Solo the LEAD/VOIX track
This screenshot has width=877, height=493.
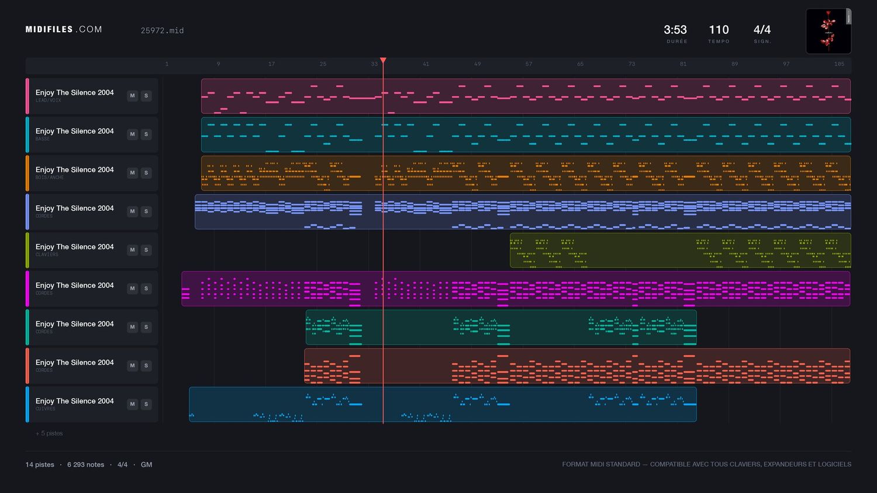pos(146,96)
